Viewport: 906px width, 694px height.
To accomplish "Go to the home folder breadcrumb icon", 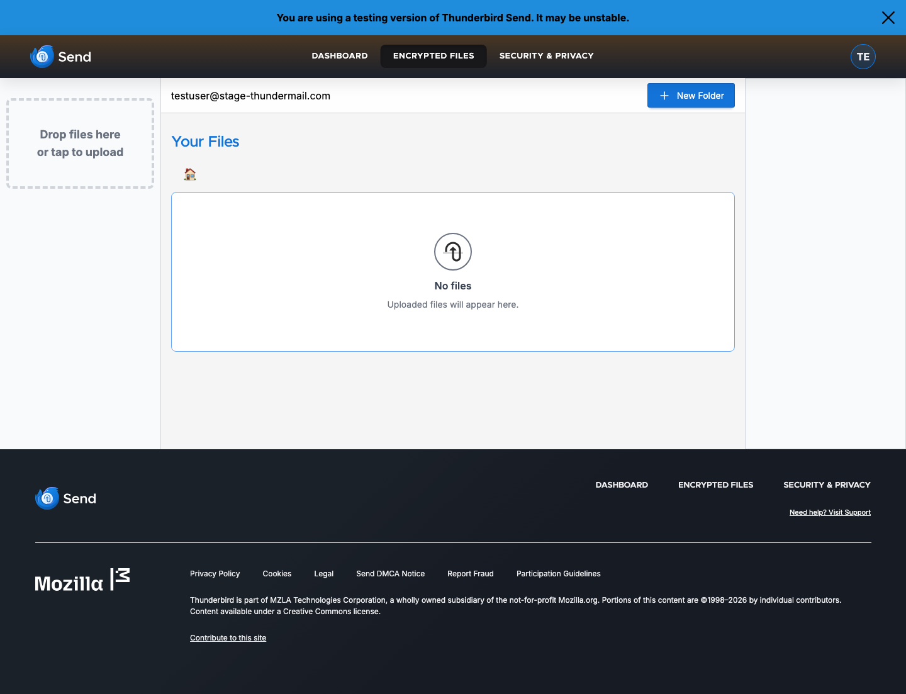I will click(x=190, y=174).
